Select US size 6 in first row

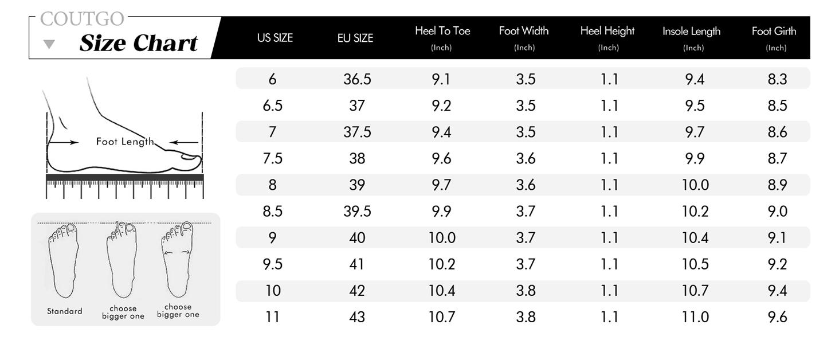(273, 79)
